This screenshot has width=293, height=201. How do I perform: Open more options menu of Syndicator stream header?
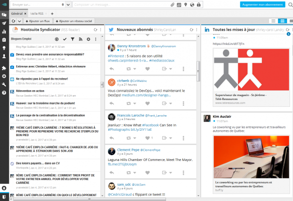pyautogui.click(x=101, y=30)
